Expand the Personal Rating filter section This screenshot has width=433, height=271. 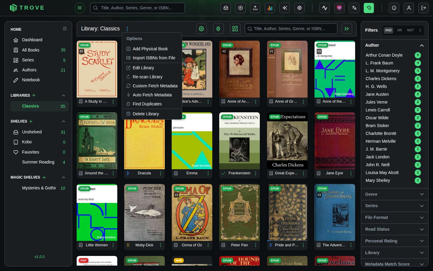pyautogui.click(x=395, y=241)
